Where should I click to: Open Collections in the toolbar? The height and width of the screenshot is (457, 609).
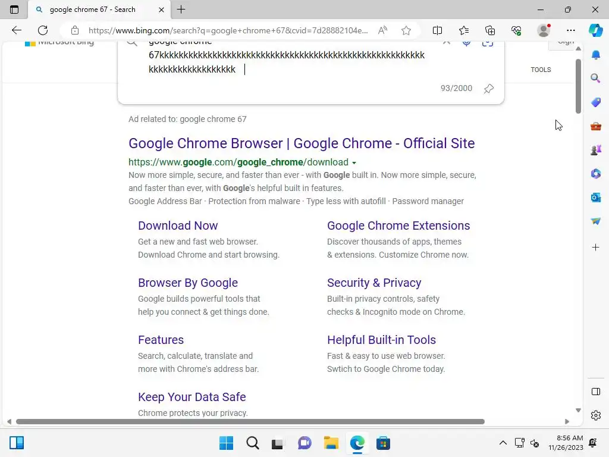pos(490,30)
